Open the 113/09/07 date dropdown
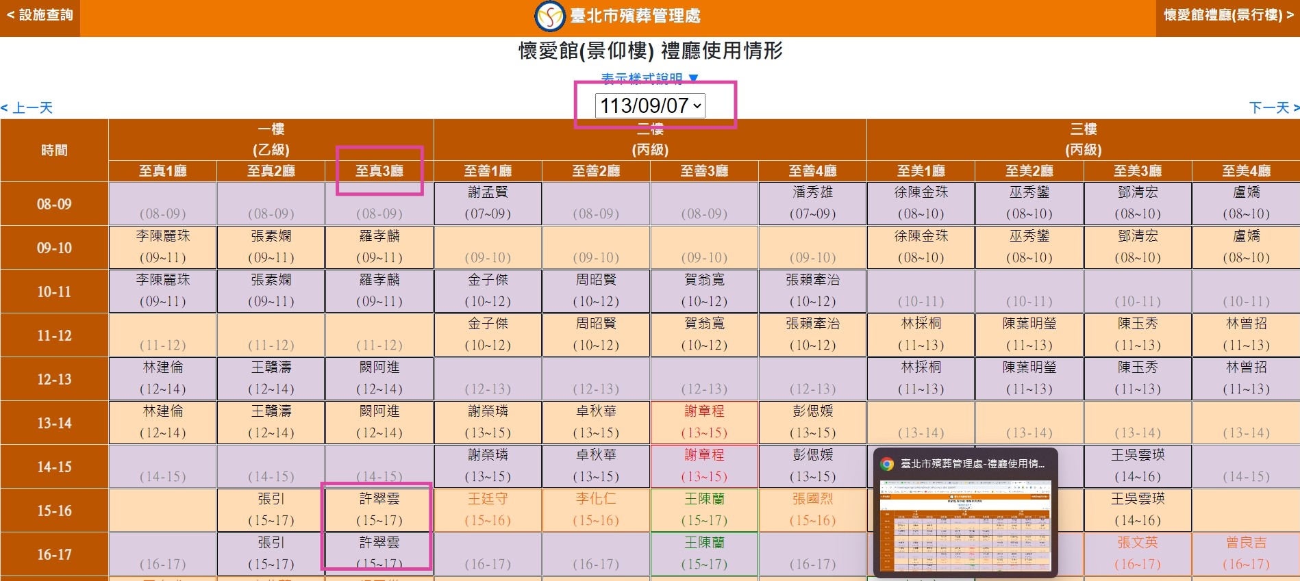 (649, 106)
